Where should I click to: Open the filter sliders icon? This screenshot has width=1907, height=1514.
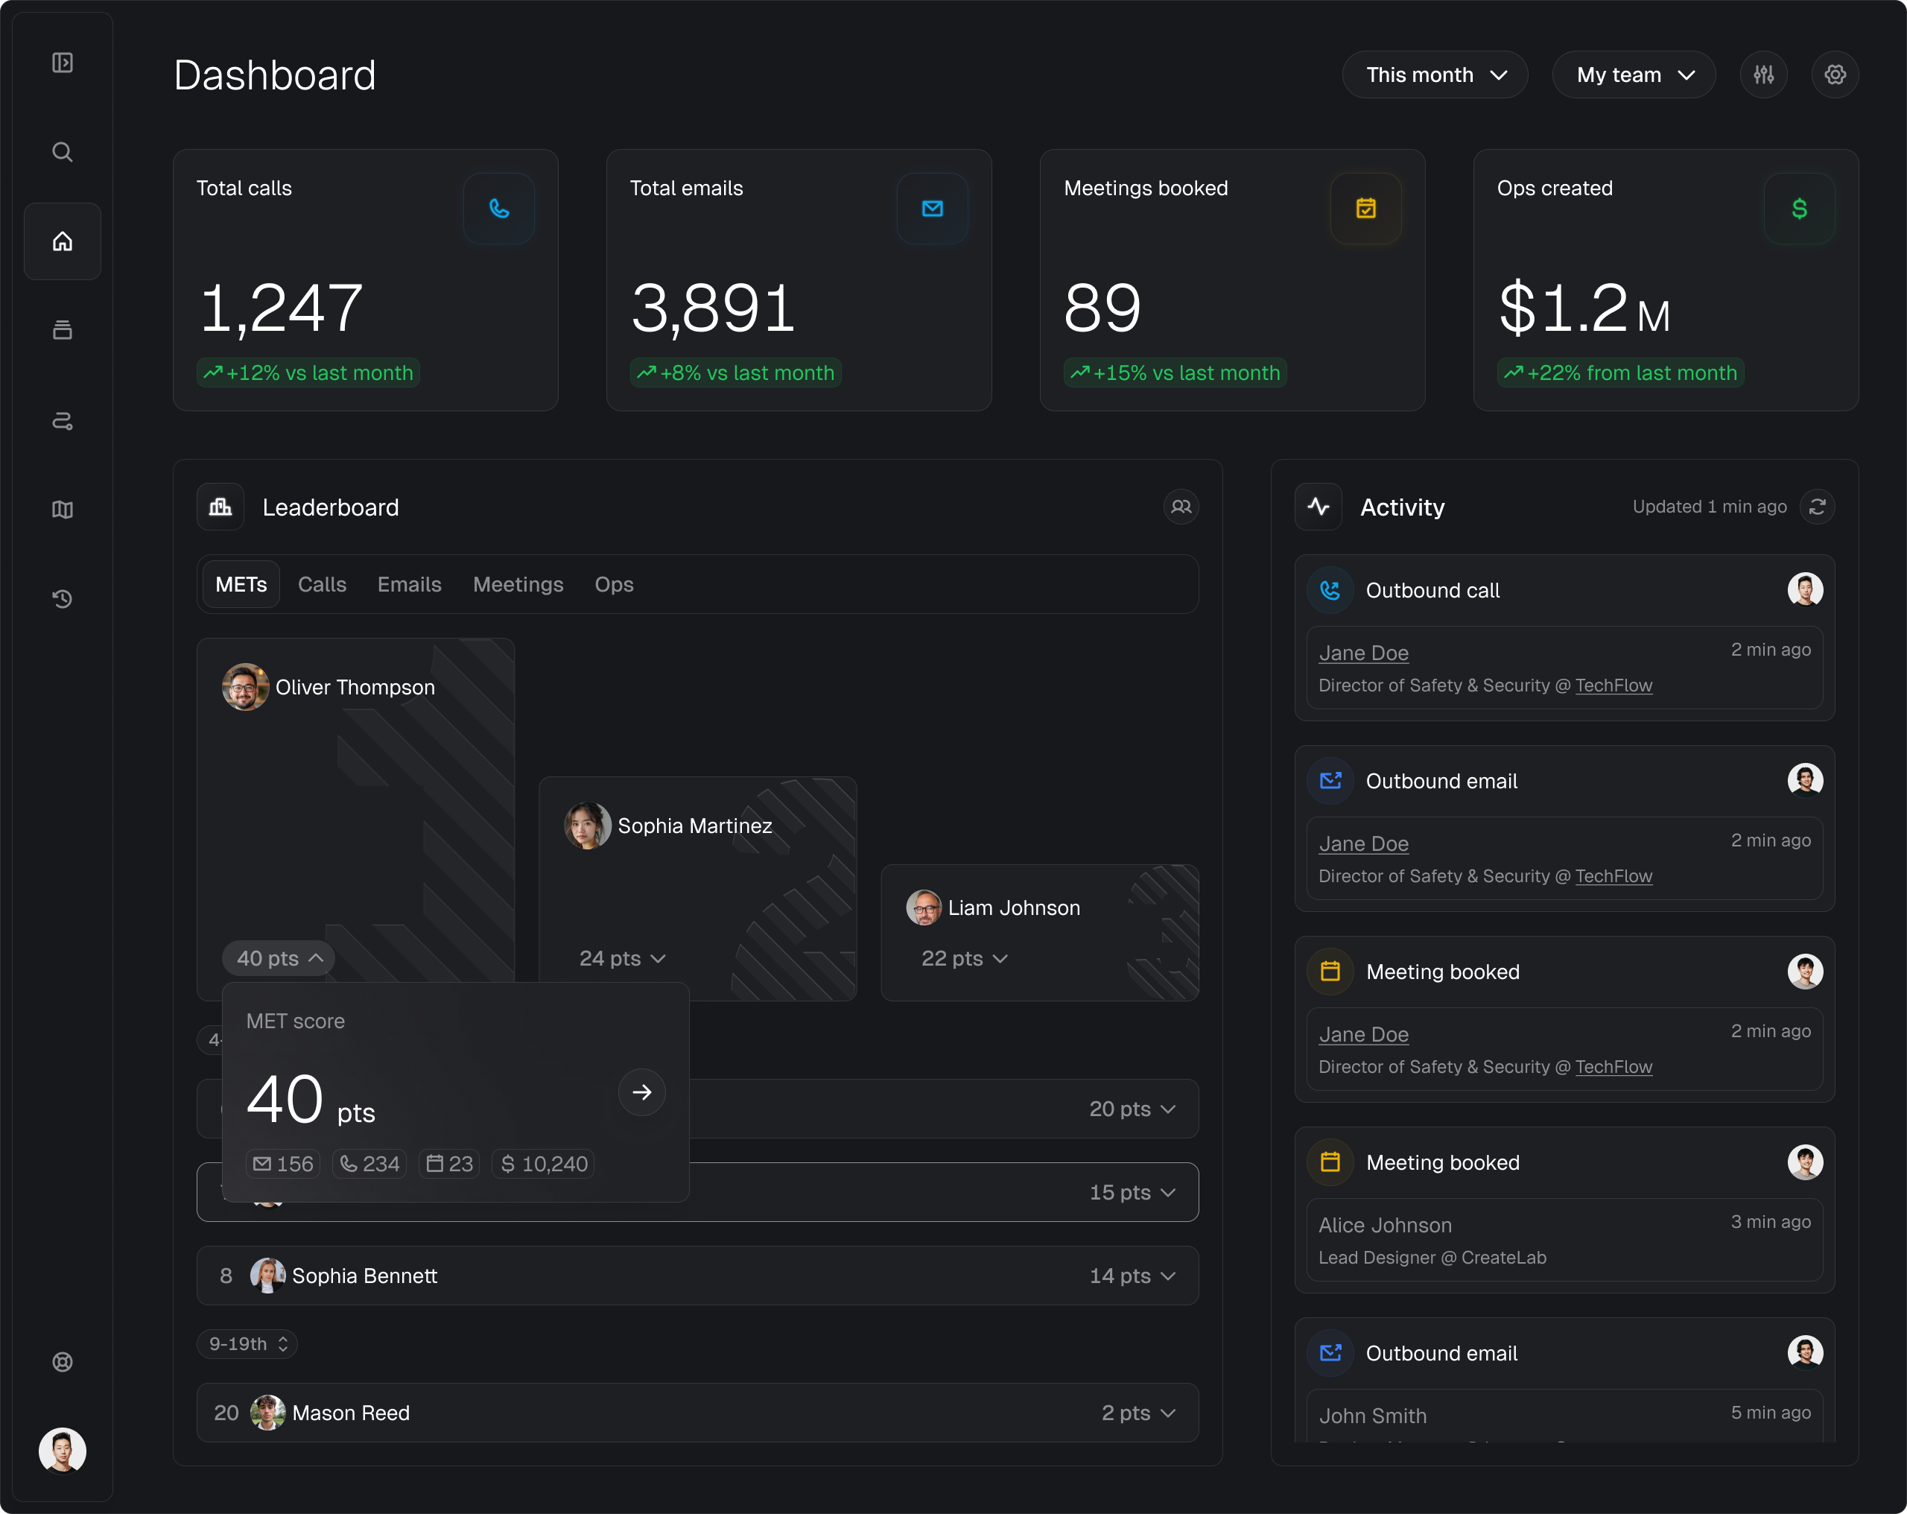(x=1764, y=75)
